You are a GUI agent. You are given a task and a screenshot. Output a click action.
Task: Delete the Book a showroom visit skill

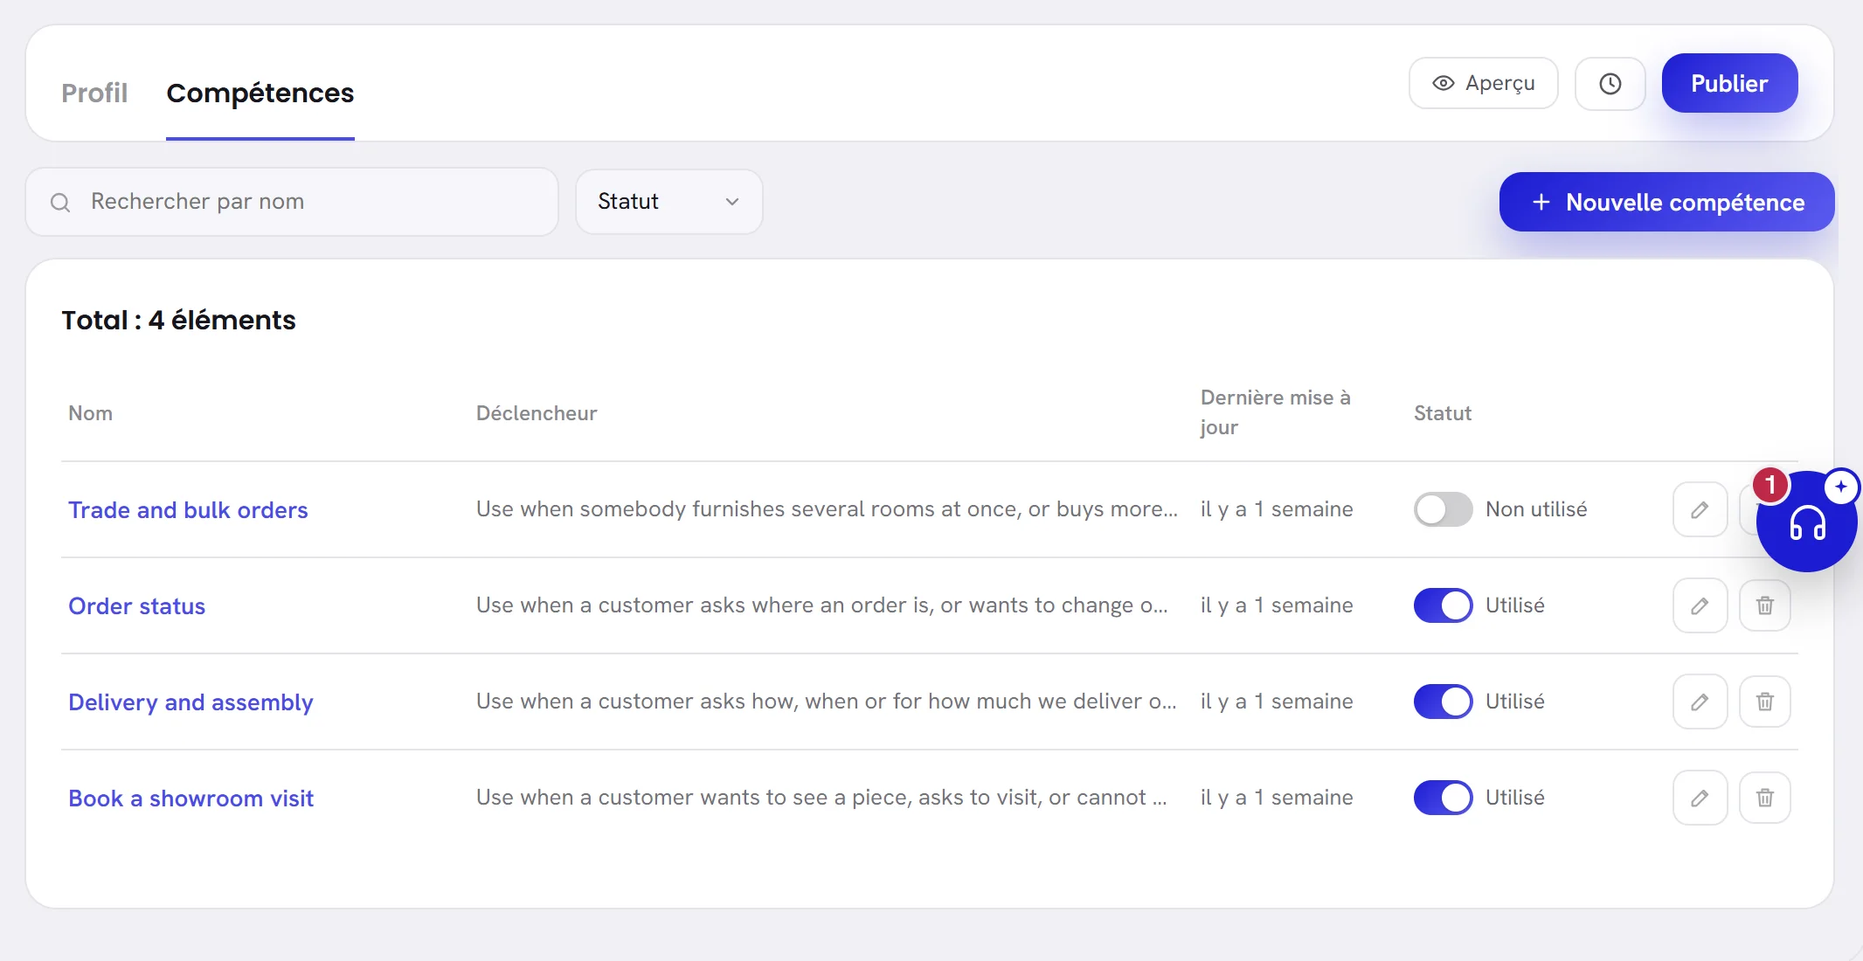(x=1764, y=798)
